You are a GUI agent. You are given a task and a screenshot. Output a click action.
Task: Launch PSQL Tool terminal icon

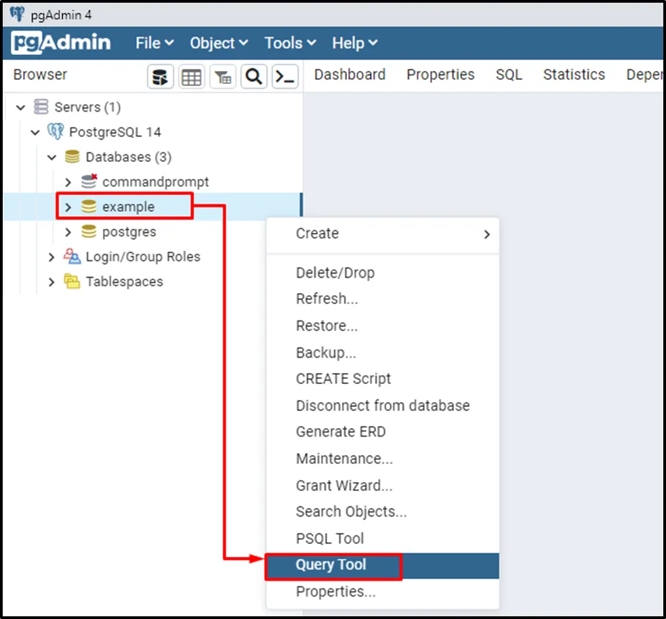[x=285, y=77]
